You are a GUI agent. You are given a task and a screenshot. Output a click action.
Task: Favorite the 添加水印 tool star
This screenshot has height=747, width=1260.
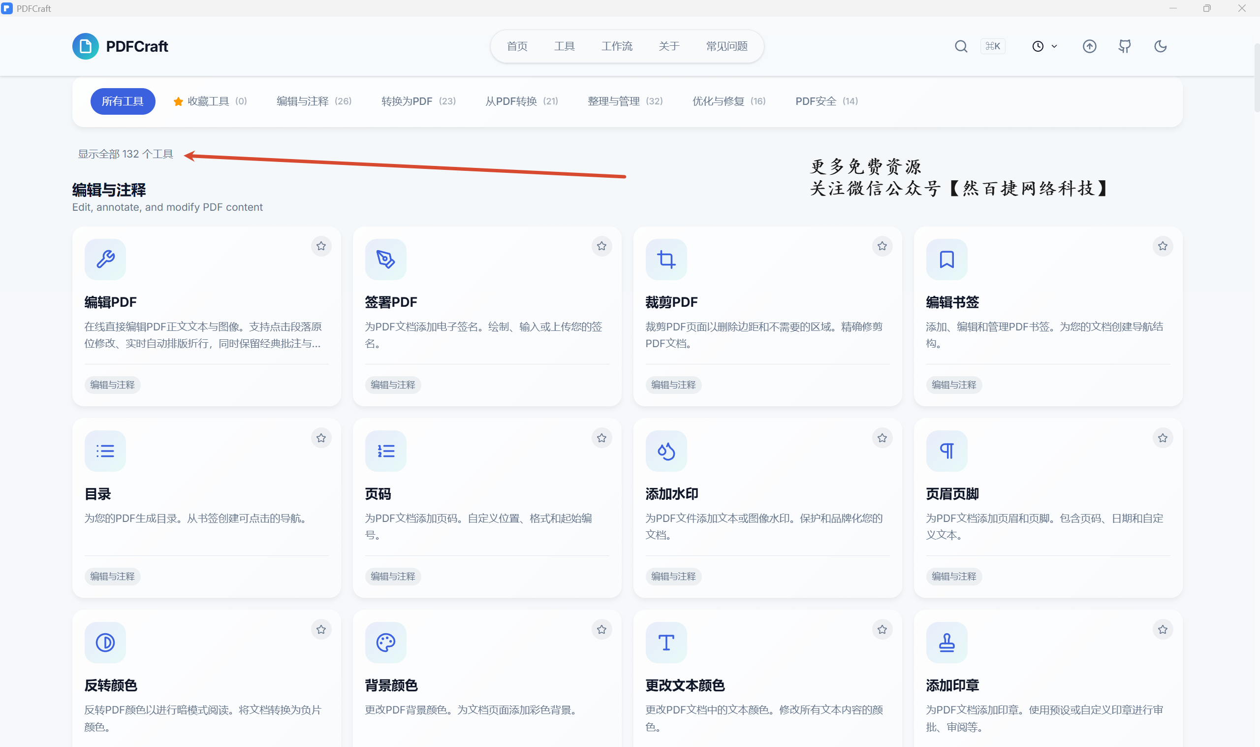pyautogui.click(x=882, y=438)
